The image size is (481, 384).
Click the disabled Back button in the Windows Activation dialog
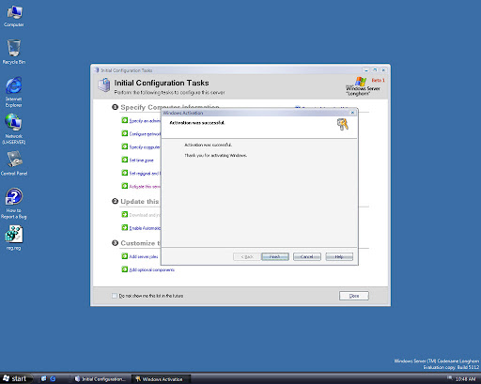pos(247,256)
